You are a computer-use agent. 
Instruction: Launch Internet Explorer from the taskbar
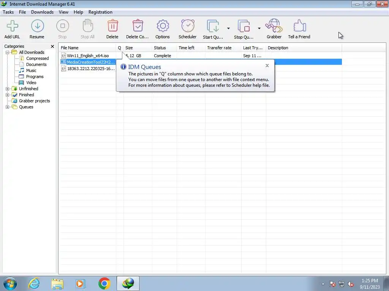coord(34,283)
